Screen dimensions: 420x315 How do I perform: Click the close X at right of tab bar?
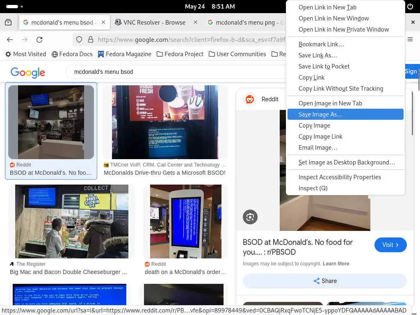(413, 22)
